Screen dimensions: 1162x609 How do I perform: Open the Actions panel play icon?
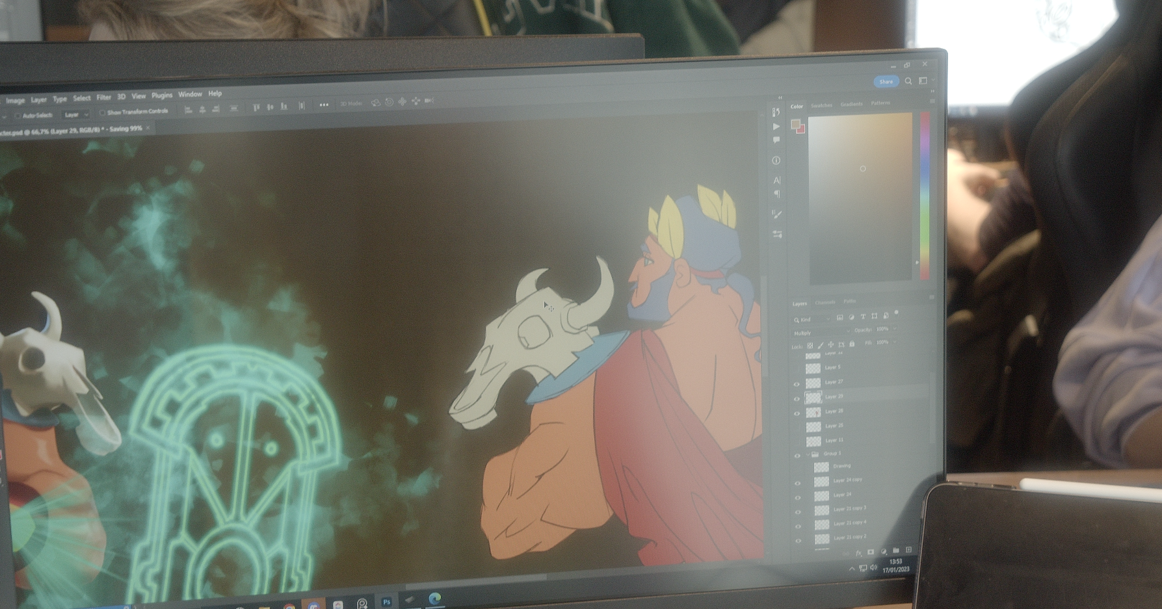[x=776, y=127]
